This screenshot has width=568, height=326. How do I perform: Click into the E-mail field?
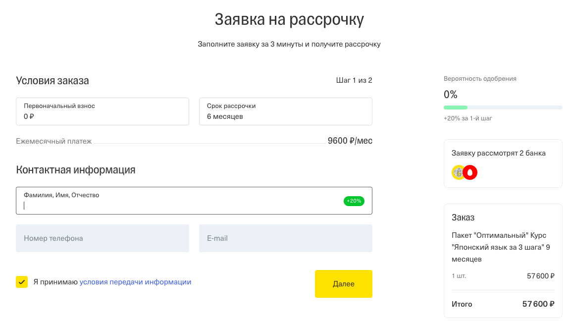[285, 238]
